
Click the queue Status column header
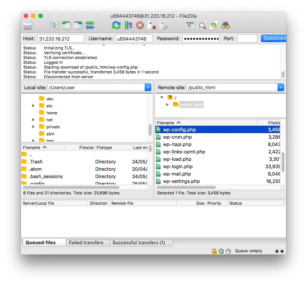click(x=255, y=203)
